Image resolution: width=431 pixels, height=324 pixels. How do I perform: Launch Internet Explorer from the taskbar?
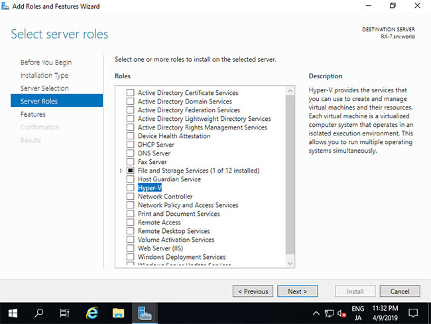click(92, 313)
